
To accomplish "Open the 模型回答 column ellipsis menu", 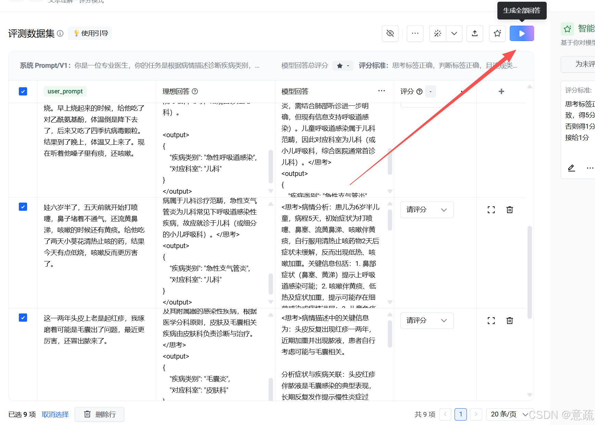I will [381, 91].
